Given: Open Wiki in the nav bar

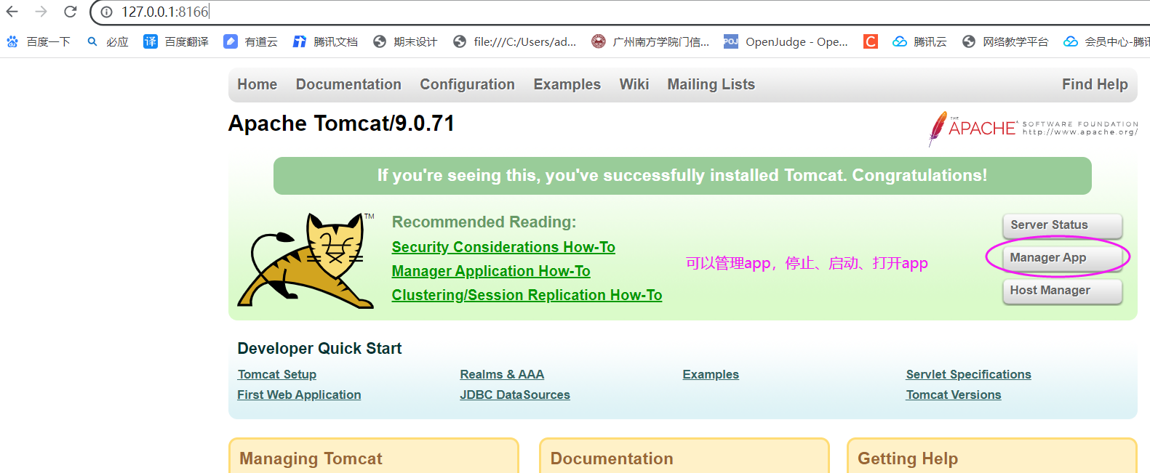Looking at the screenshot, I should tap(634, 84).
